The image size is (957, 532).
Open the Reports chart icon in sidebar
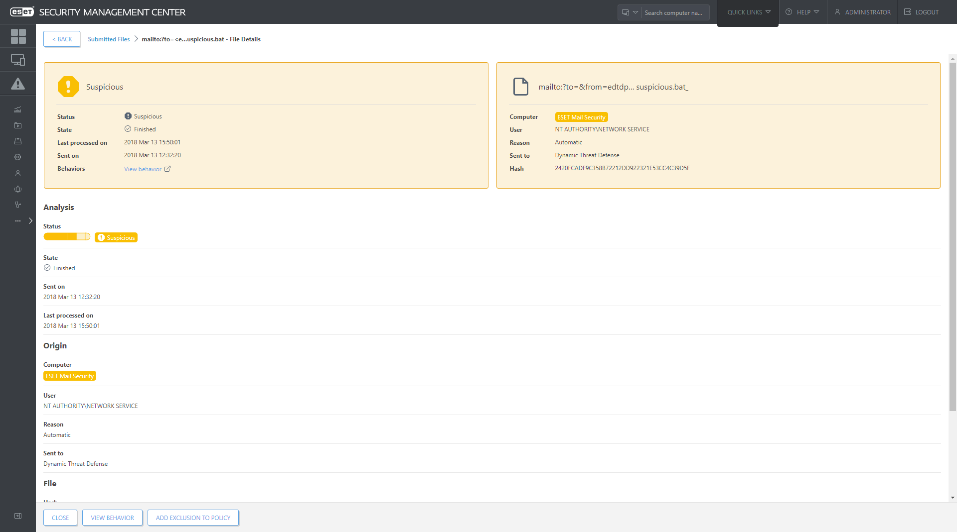pos(18,109)
